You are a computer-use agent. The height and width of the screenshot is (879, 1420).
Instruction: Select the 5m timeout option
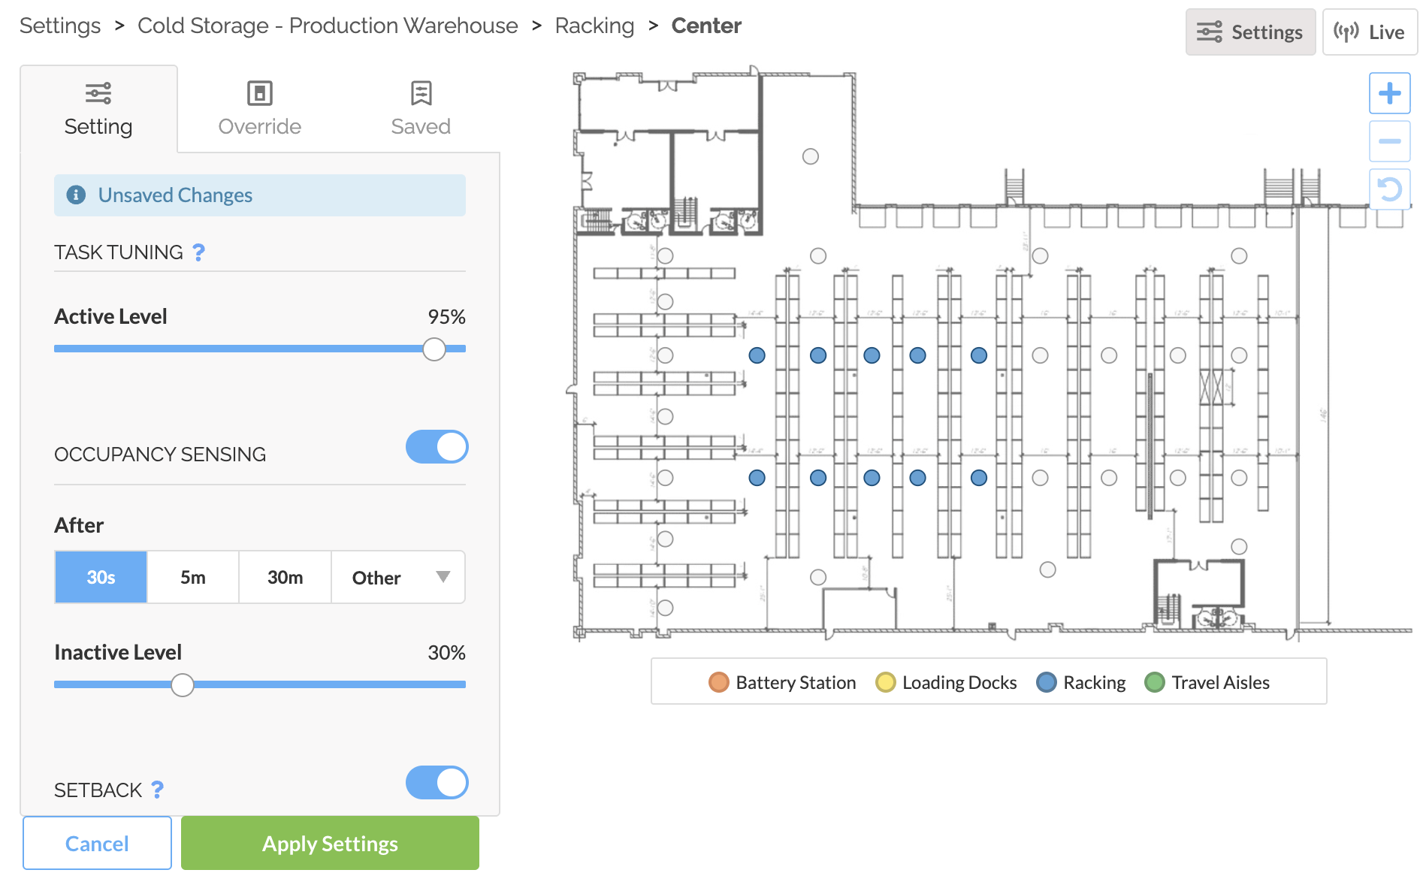tap(193, 577)
